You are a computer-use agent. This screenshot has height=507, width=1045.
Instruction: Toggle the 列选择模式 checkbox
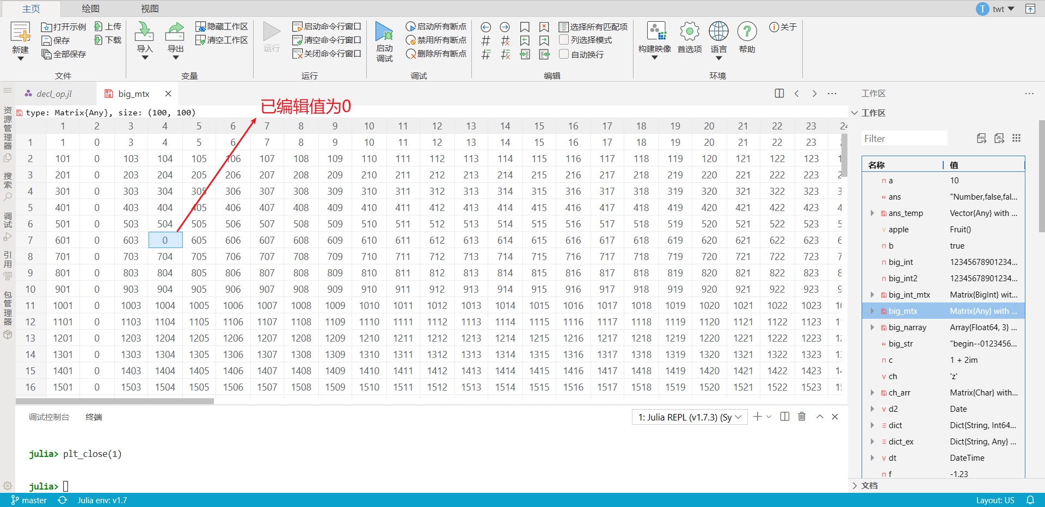tap(564, 40)
